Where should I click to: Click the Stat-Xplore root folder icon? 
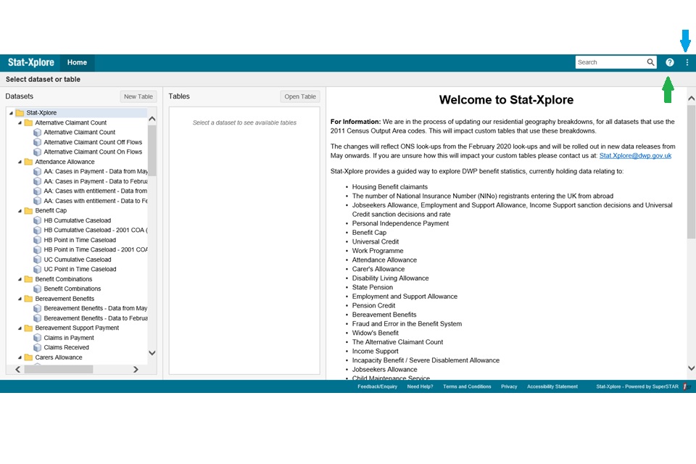(20, 113)
